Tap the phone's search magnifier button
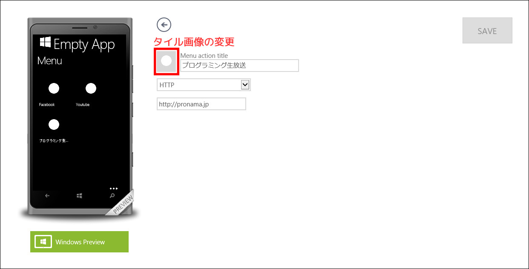 pos(112,196)
